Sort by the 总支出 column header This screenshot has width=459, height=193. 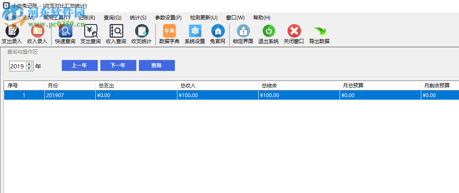136,86
